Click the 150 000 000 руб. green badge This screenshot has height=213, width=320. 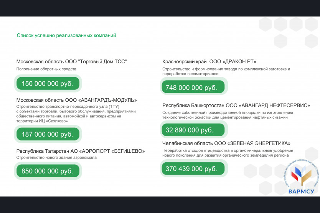(x=48, y=83)
